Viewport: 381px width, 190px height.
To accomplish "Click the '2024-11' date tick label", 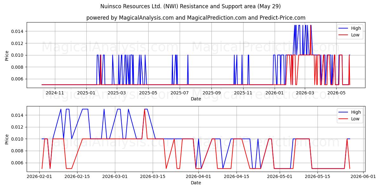I will click(55, 93).
